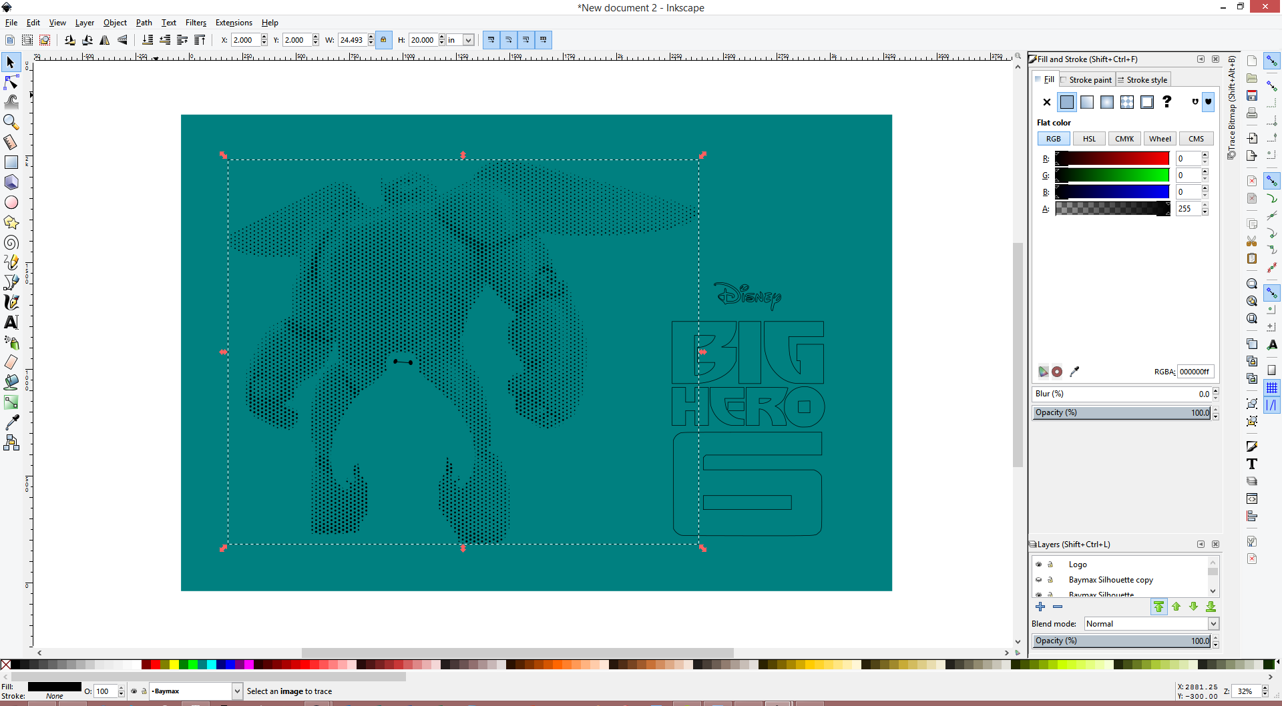Increase zoom percentage spinner
This screenshot has height=706, width=1282.
(x=1265, y=688)
